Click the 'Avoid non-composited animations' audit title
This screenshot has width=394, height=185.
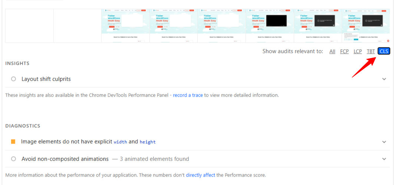(65, 159)
